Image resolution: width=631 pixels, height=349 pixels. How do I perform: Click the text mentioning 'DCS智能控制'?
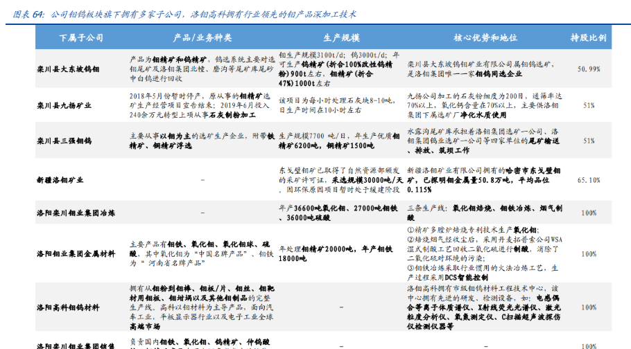(483, 273)
